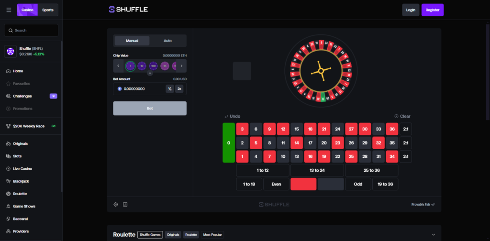The height and width of the screenshot is (241, 490).
Task: Undo the last bet
Action: point(232,116)
